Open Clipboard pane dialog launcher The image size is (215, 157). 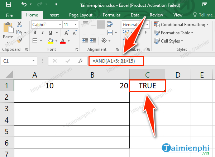27,50
